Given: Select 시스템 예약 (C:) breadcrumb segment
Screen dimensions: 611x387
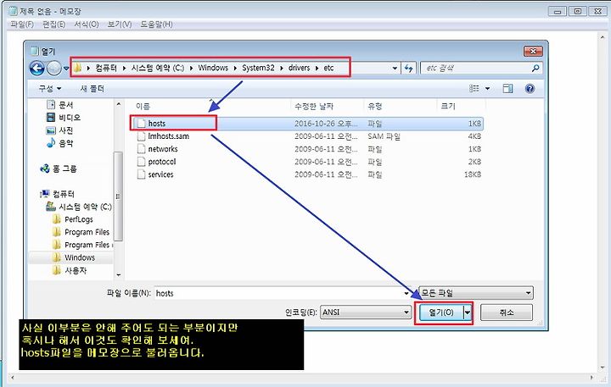Looking at the screenshot, I should pyautogui.click(x=158, y=68).
